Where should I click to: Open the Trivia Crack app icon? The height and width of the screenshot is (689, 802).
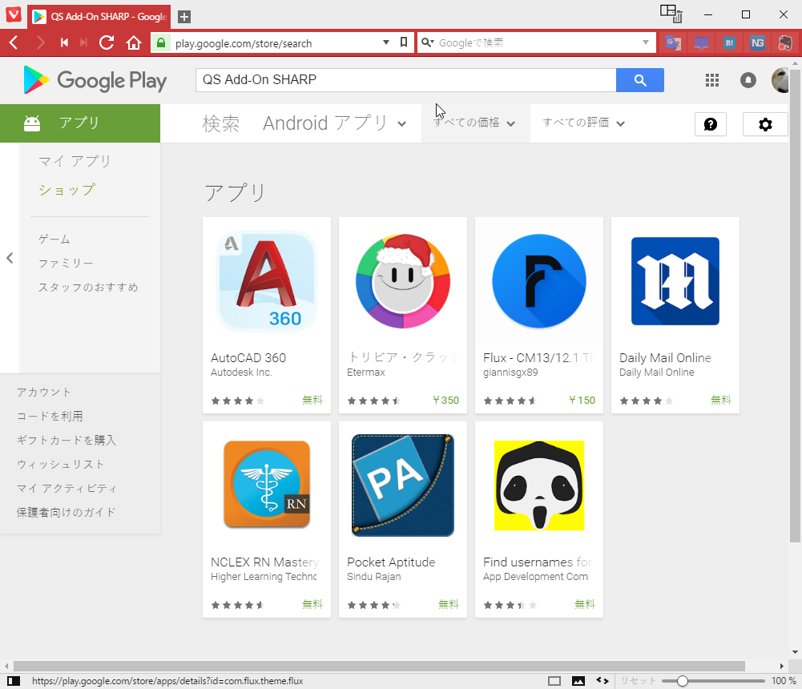(x=403, y=281)
